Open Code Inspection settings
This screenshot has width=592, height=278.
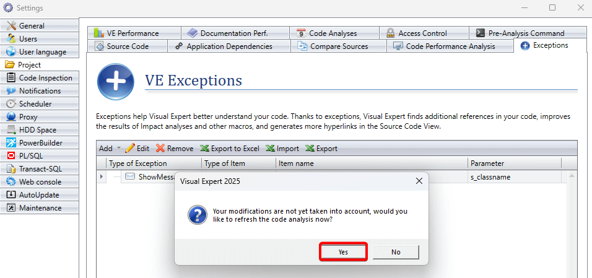[39, 78]
